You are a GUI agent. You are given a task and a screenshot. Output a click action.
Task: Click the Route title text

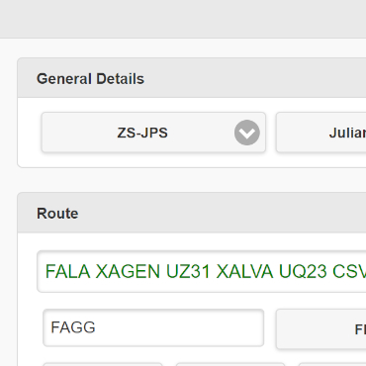point(57,214)
